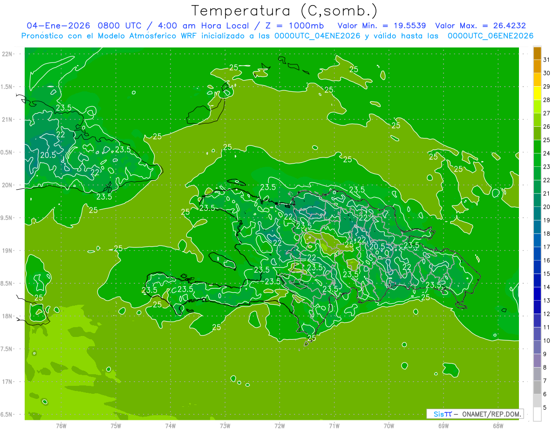Click the white colorbar swatch below 5
The width and height of the screenshot is (559, 432).
(x=537, y=414)
